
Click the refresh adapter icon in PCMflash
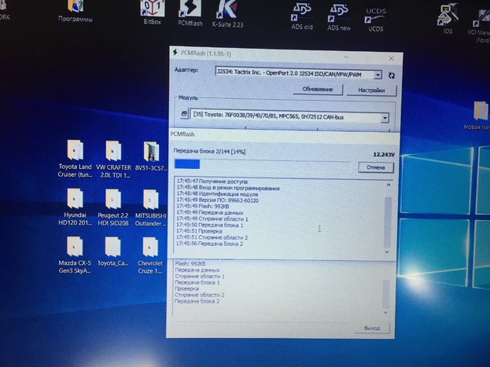(x=392, y=75)
